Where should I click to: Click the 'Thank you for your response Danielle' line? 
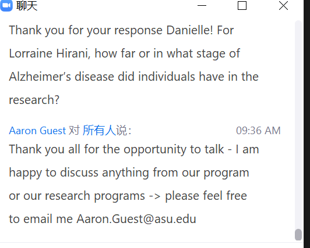[x=121, y=31]
